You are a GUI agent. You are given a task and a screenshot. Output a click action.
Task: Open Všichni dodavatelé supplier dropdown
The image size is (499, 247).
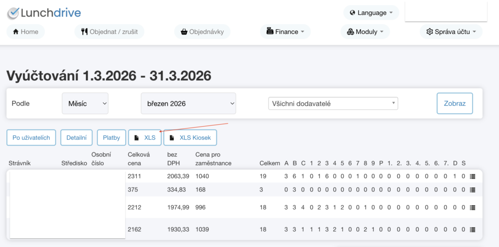[x=333, y=103]
